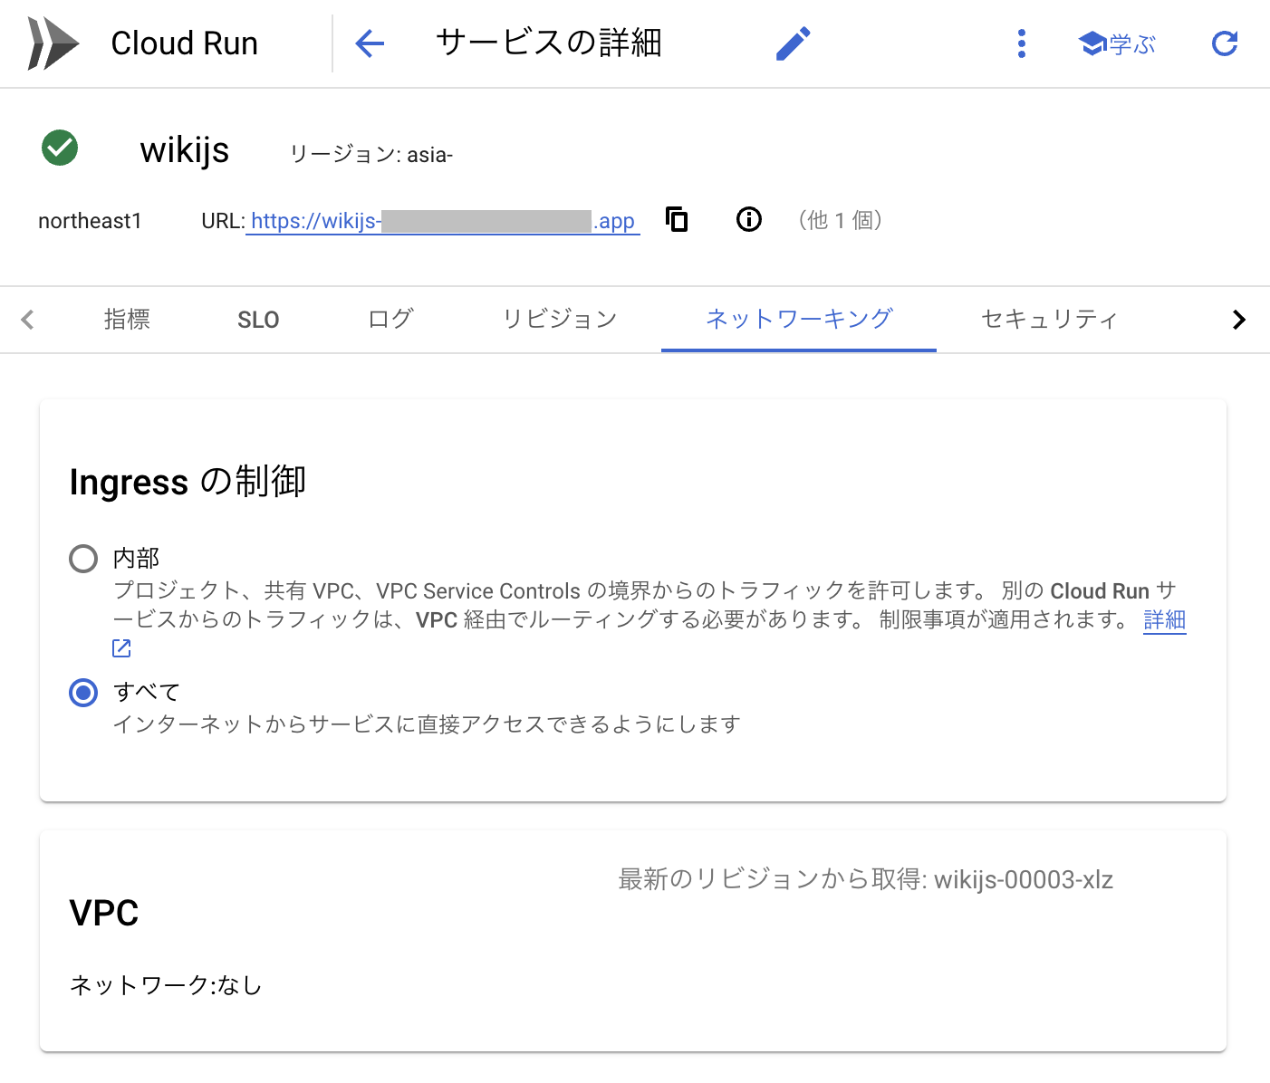Select the 内部 ingress radio button
Image resolution: width=1270 pixels, height=1083 pixels.
82,559
